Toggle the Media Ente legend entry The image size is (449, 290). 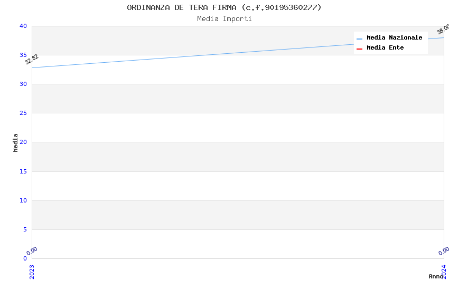[x=385, y=47]
